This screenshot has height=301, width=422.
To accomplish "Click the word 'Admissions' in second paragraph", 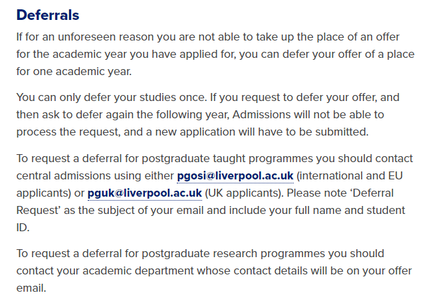I will click(261, 114).
